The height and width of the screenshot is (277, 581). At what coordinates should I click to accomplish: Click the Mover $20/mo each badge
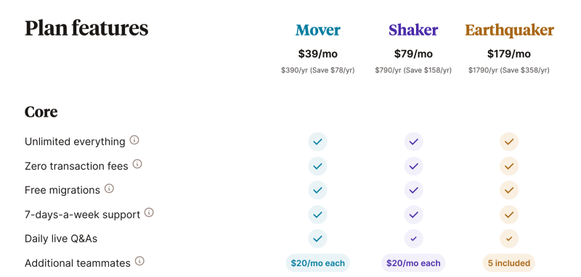coord(317,263)
